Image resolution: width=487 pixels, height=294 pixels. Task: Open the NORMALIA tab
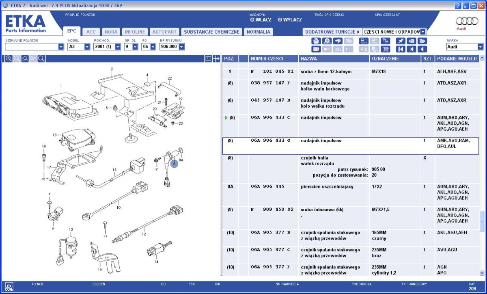coord(258,32)
